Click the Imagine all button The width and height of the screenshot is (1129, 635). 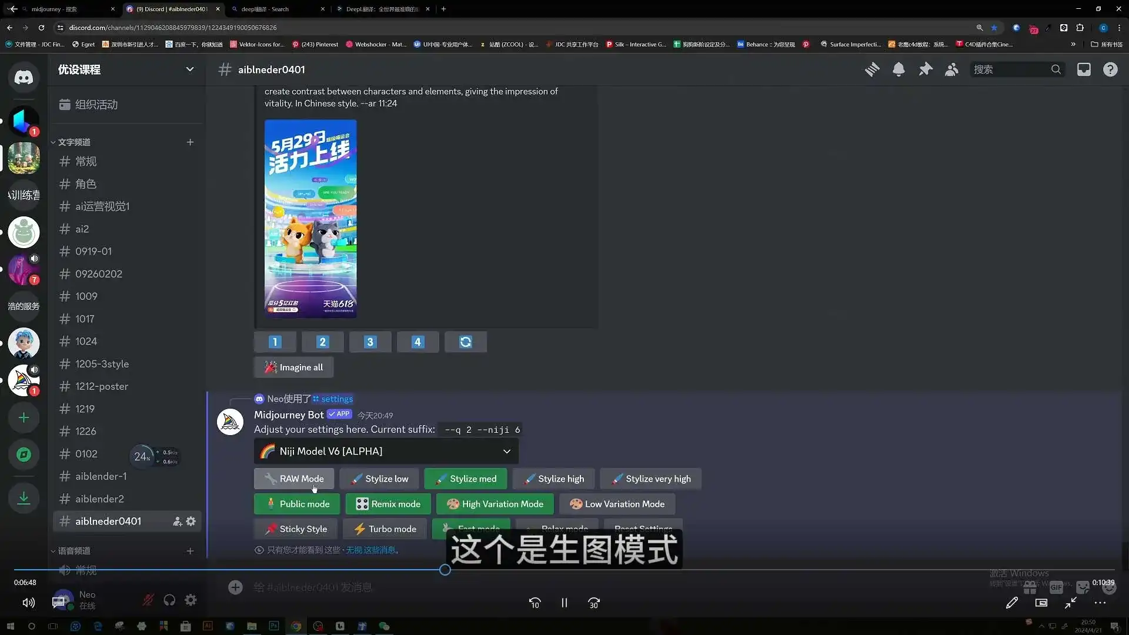tap(293, 367)
